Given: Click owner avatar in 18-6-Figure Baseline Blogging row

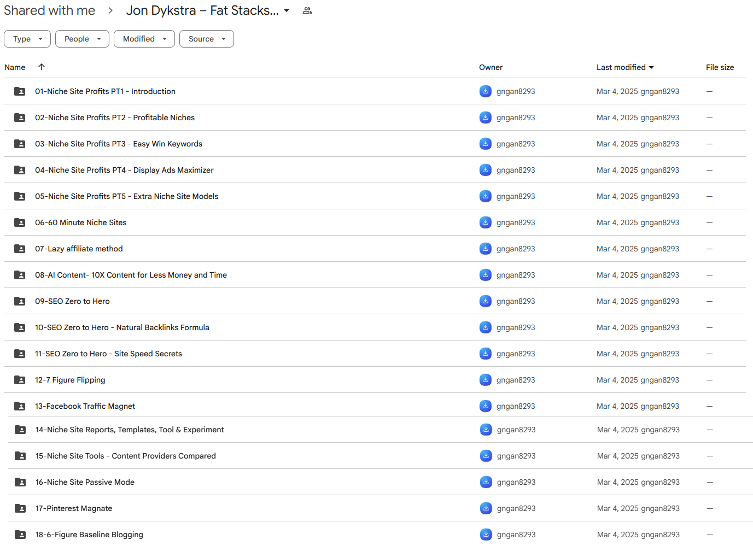Looking at the screenshot, I should [486, 535].
